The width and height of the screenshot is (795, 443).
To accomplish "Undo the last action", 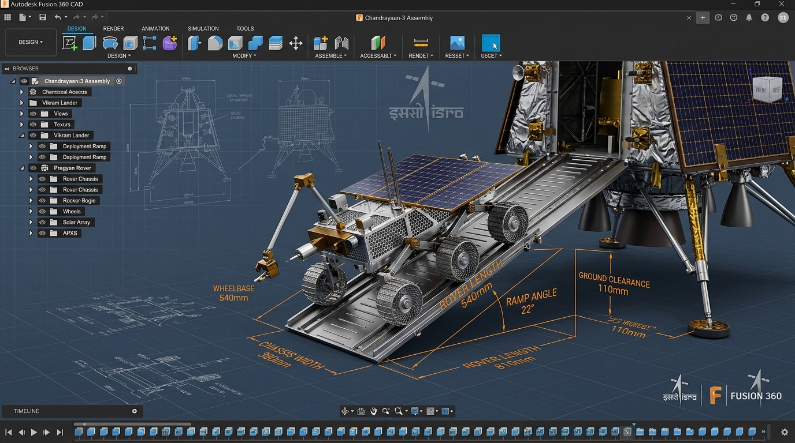I will click(x=57, y=17).
